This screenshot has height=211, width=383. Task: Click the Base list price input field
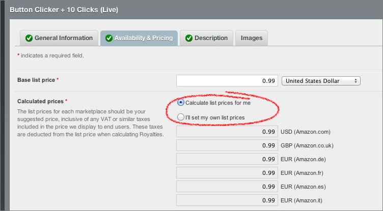227,81
